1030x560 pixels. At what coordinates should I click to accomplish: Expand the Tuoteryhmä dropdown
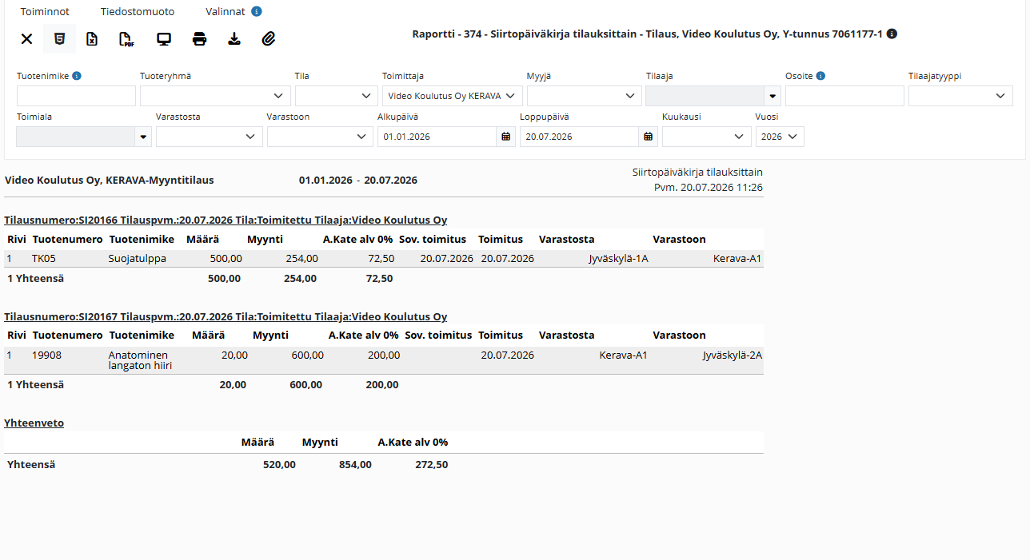pos(215,96)
